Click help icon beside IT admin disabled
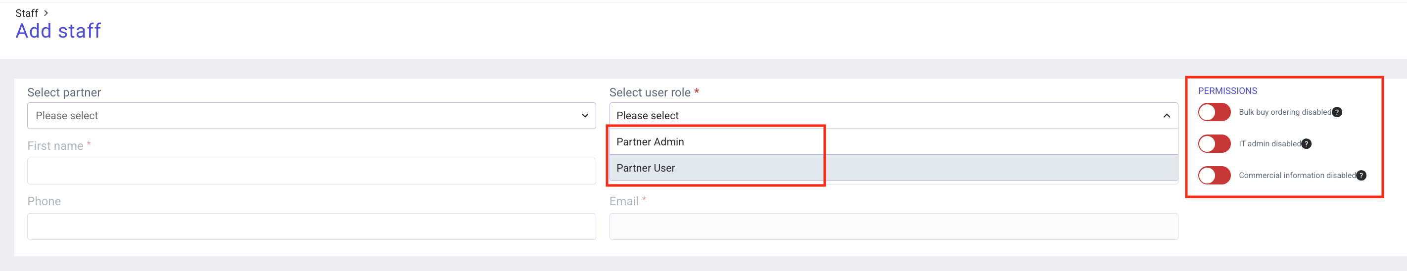Viewport: 1407px width, 271px height. [x=1306, y=144]
